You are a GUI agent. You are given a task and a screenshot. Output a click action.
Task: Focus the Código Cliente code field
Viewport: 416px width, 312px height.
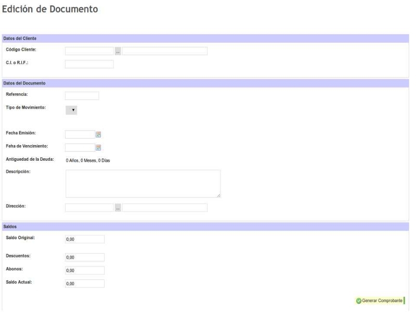[x=89, y=51]
